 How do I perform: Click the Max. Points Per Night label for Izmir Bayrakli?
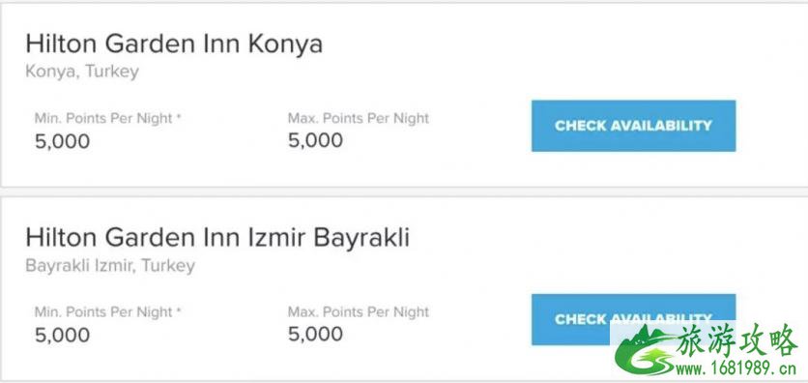(359, 311)
